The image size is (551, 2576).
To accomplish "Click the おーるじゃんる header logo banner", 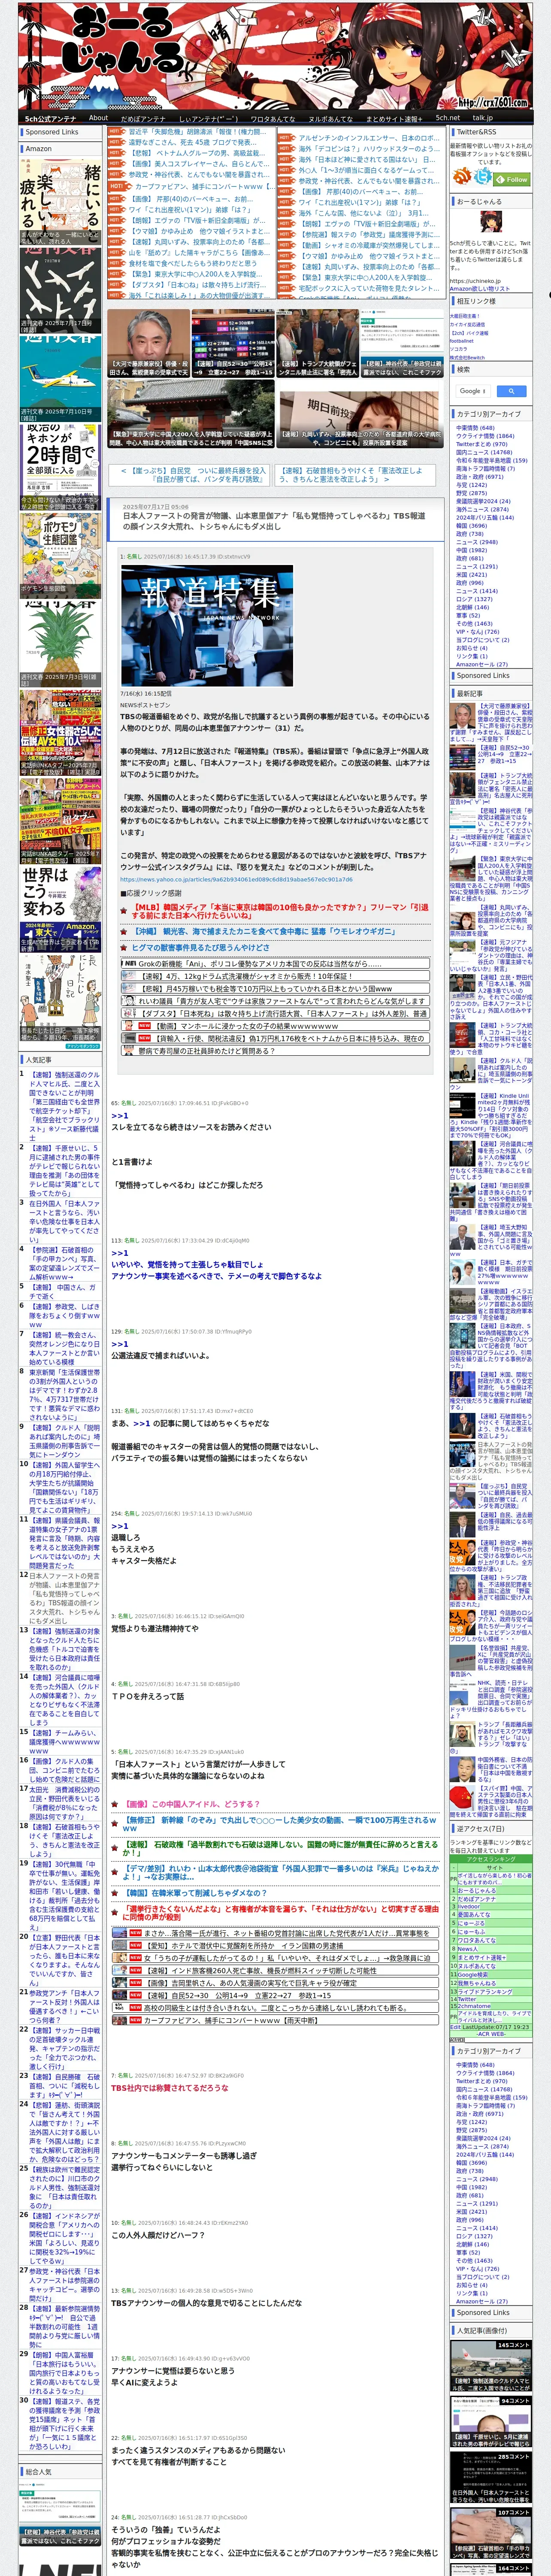I will tap(275, 55).
